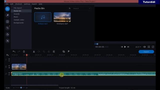Split clip with the scissors tool
This screenshot has width=160, height=90.
(34, 52)
